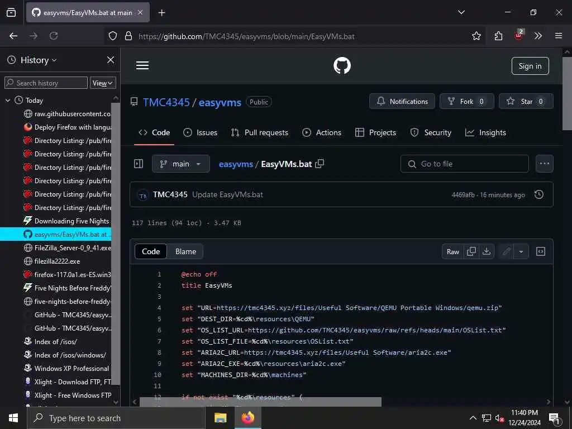
Task: Expand the file tree side panel
Action: click(139, 164)
